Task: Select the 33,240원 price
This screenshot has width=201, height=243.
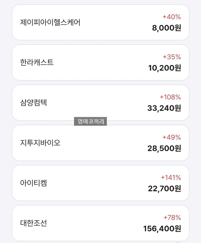Action: tap(164, 108)
